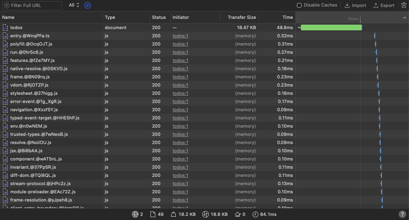
Task: Select the todos document row
Action: (x=205, y=27)
